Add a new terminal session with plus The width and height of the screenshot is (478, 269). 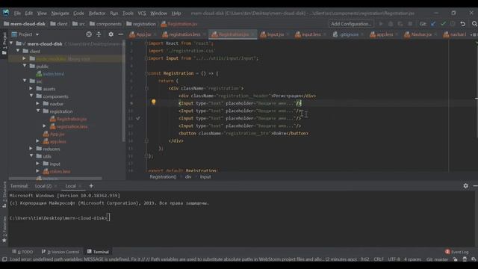coord(91,186)
